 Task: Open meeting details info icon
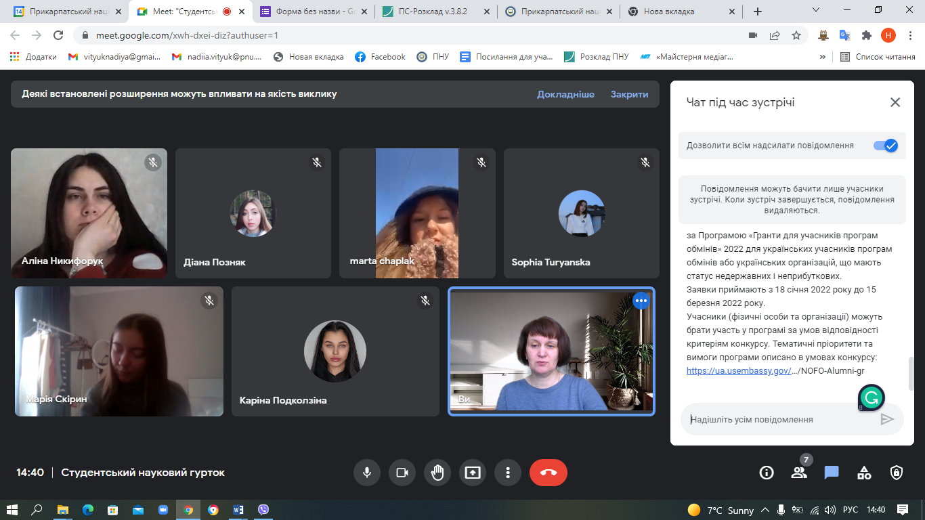[767, 473]
